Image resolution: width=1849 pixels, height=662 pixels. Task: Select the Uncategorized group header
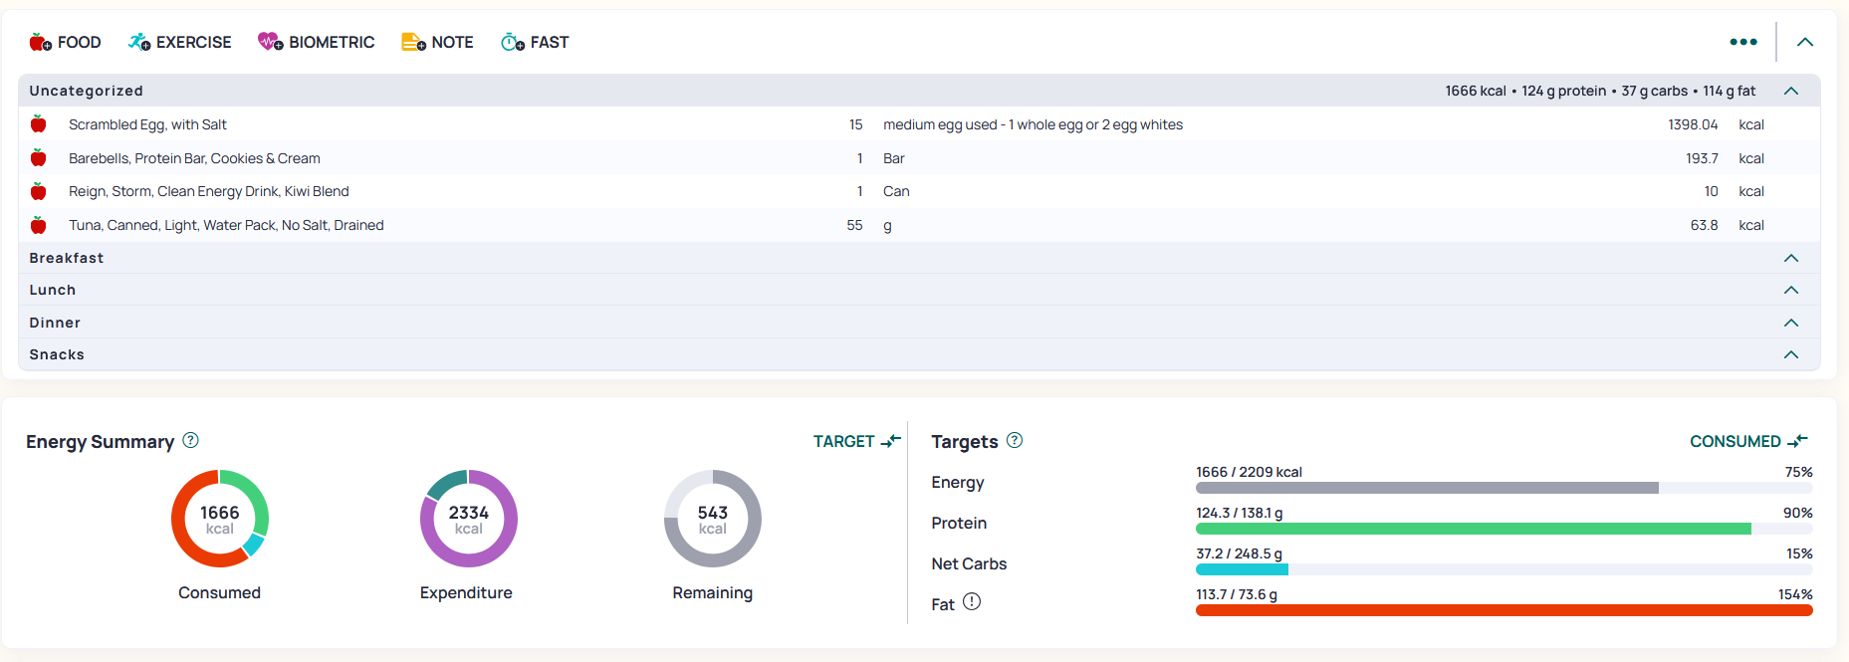pos(919,91)
